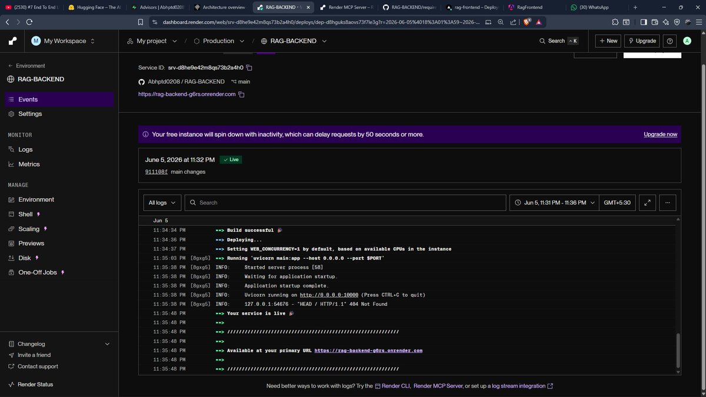Image resolution: width=706 pixels, height=397 pixels.
Task: Open the logs more-options menu
Action: pos(667,202)
